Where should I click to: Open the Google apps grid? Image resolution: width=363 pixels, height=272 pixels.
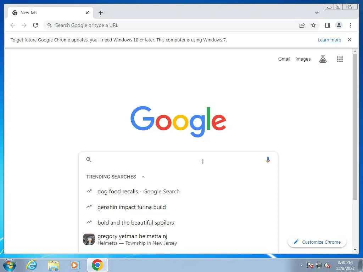[340, 59]
